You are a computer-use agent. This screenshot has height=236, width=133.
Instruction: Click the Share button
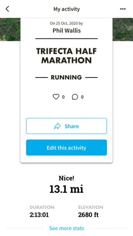(66, 126)
